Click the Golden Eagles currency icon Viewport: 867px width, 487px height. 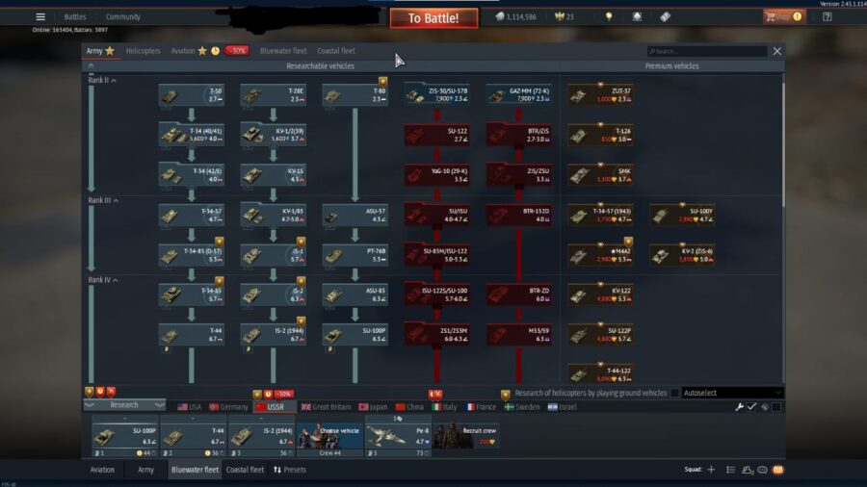(559, 17)
